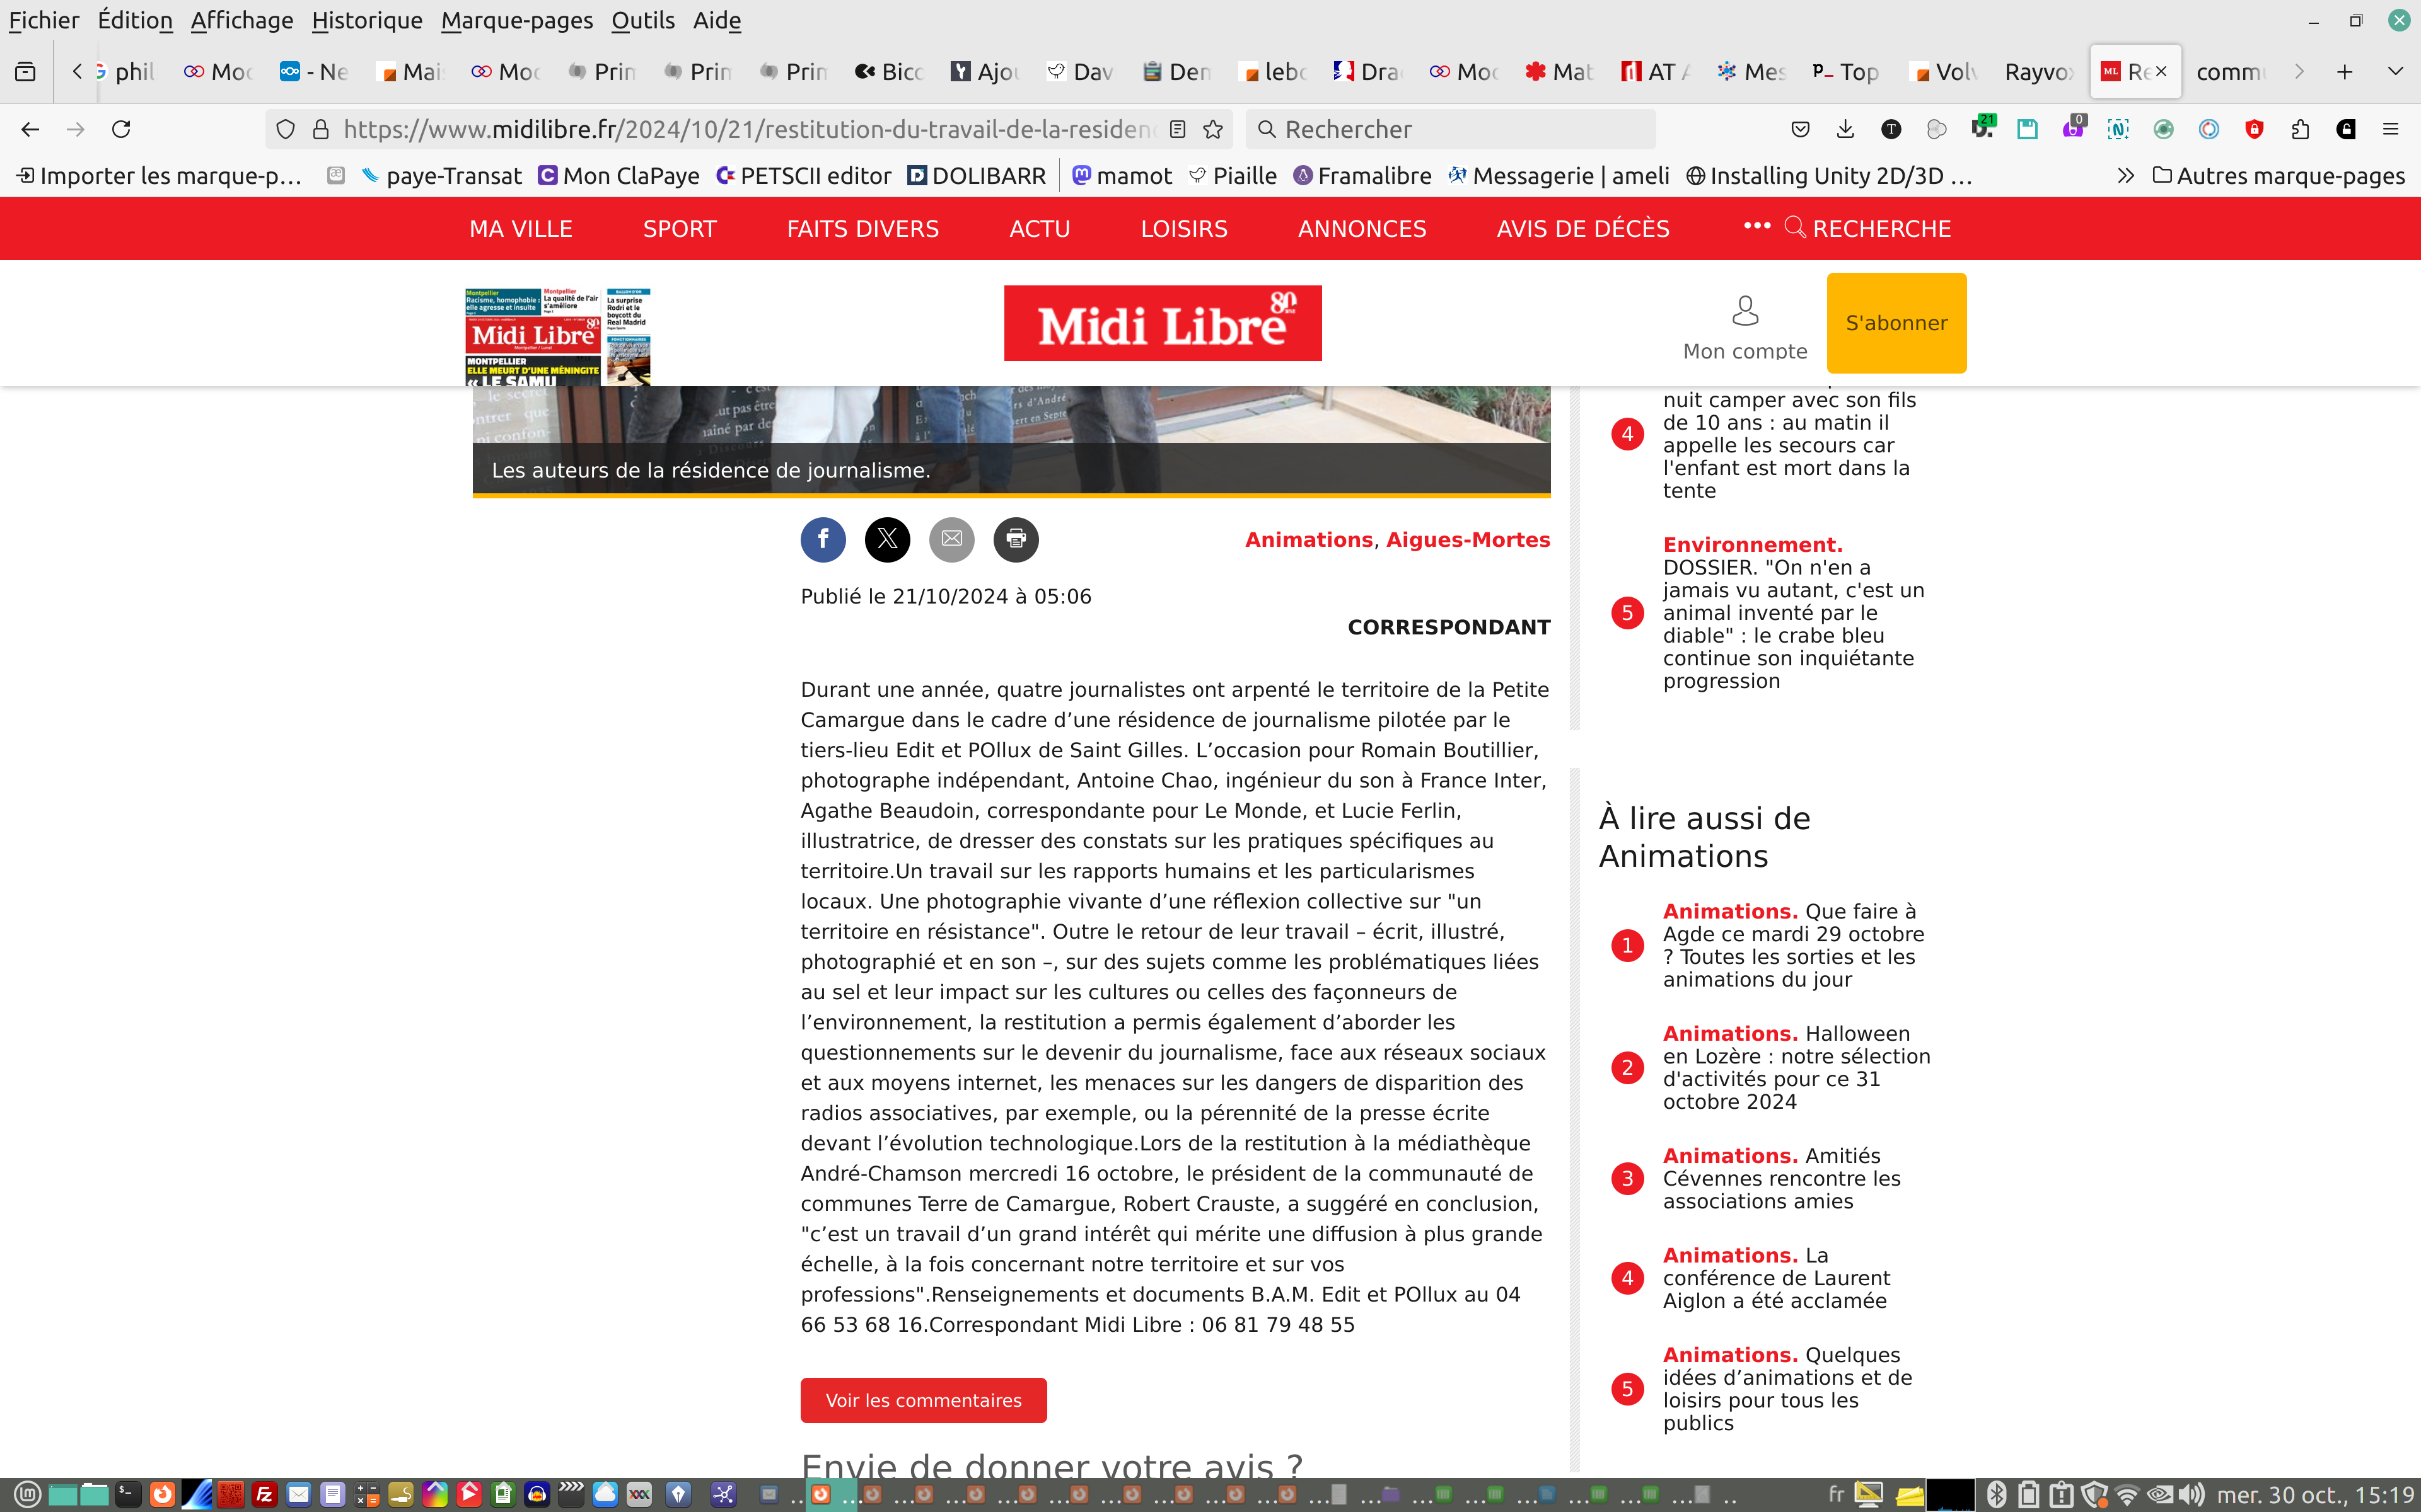Reload the current page

click(121, 129)
